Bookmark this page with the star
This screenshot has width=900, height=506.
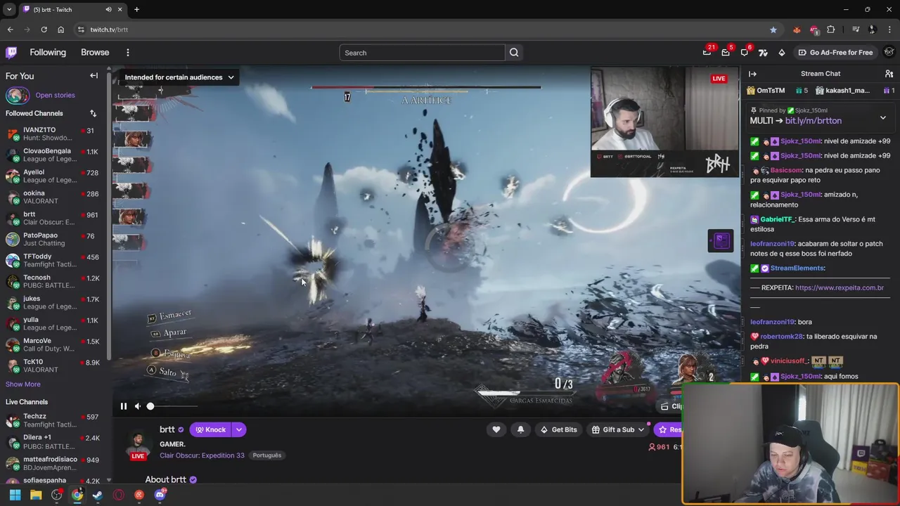click(773, 30)
